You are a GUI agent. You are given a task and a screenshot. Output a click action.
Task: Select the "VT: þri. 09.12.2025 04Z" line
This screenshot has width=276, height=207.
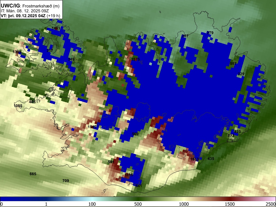point(23,16)
